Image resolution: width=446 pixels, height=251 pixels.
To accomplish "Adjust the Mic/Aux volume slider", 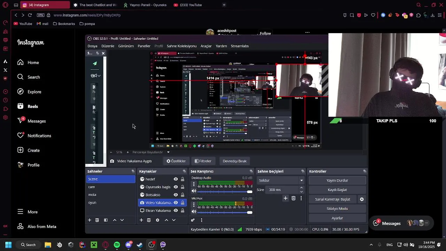I will 225,212.
